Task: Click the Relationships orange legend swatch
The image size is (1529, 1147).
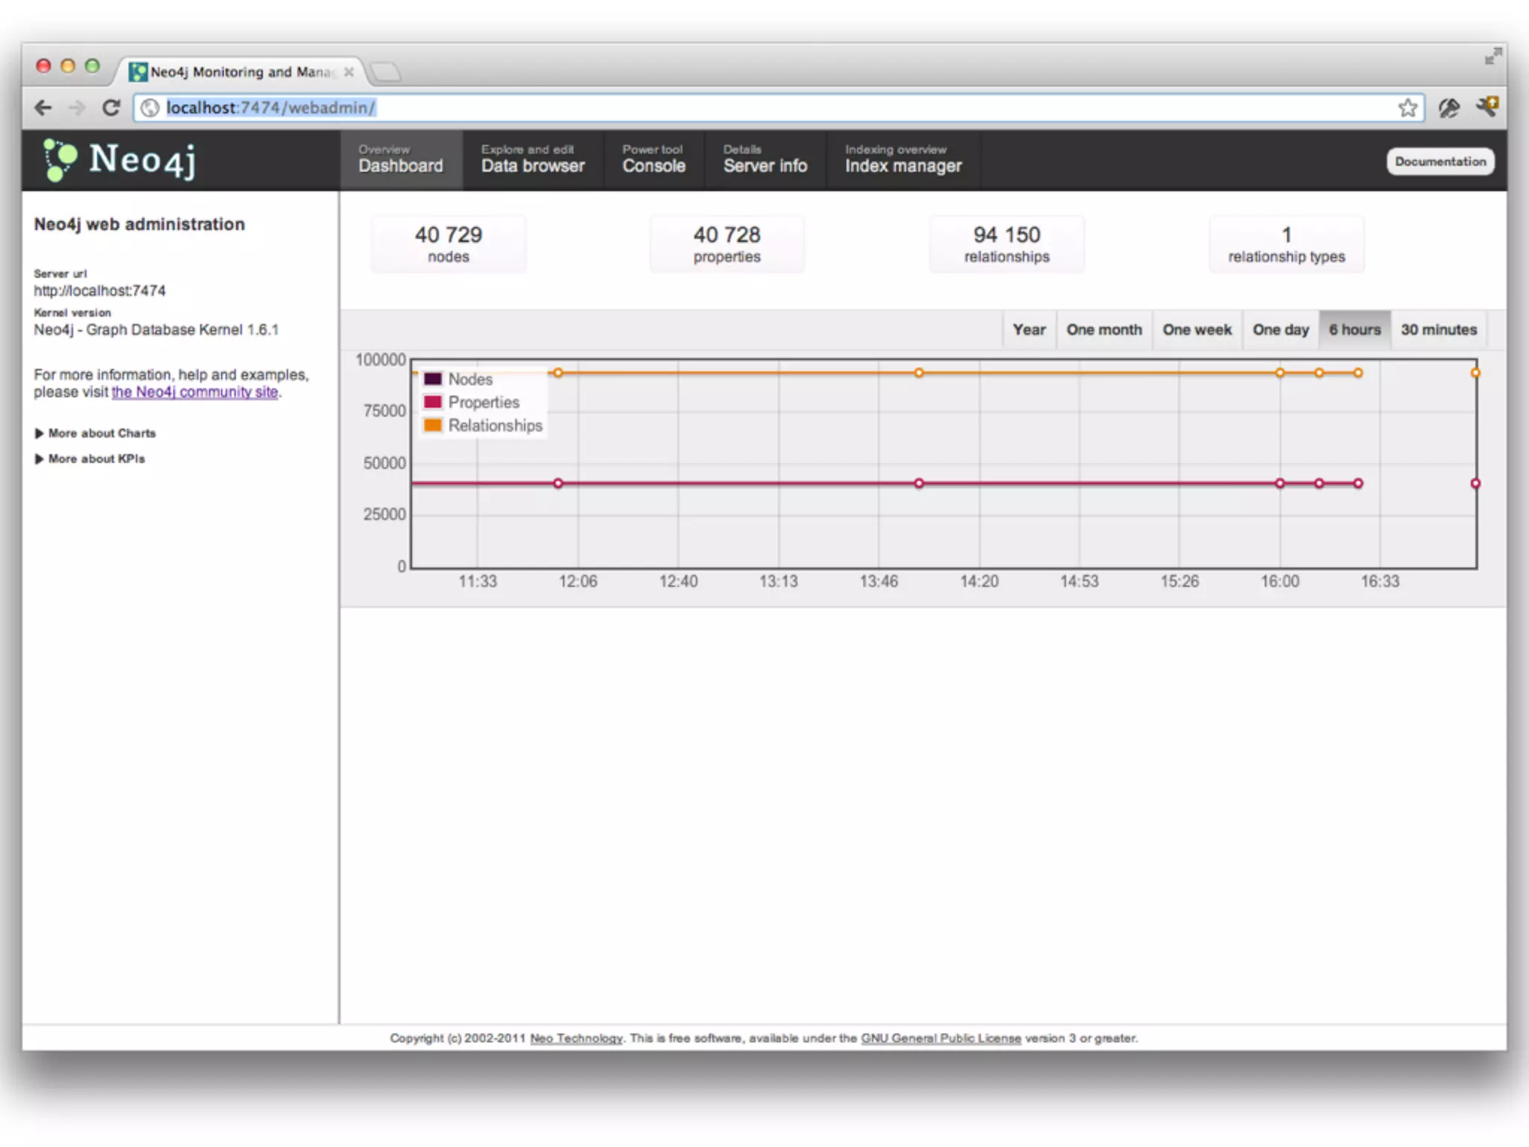Action: [x=433, y=425]
